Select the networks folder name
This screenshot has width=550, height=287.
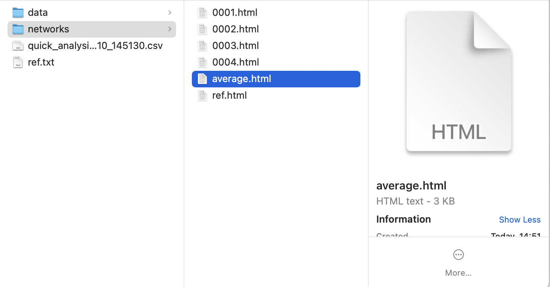[49, 29]
